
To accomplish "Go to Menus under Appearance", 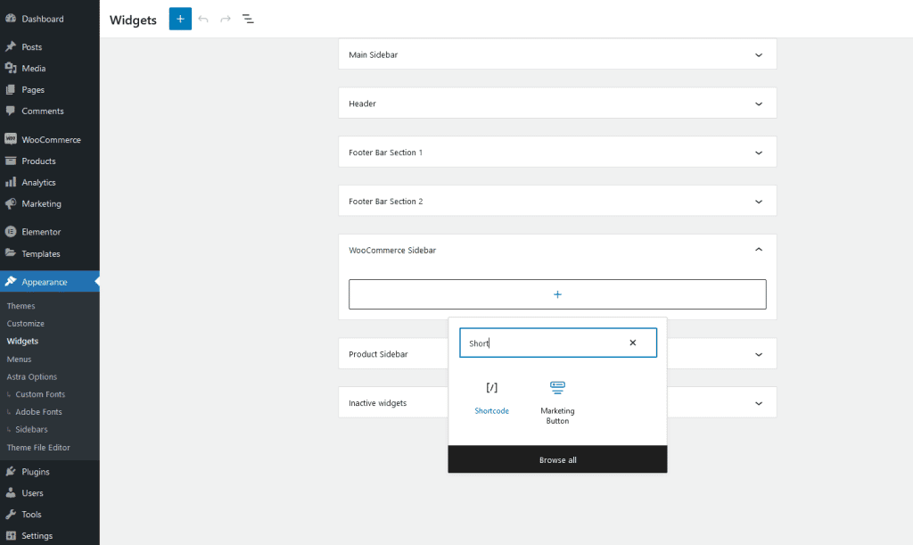I will click(19, 359).
